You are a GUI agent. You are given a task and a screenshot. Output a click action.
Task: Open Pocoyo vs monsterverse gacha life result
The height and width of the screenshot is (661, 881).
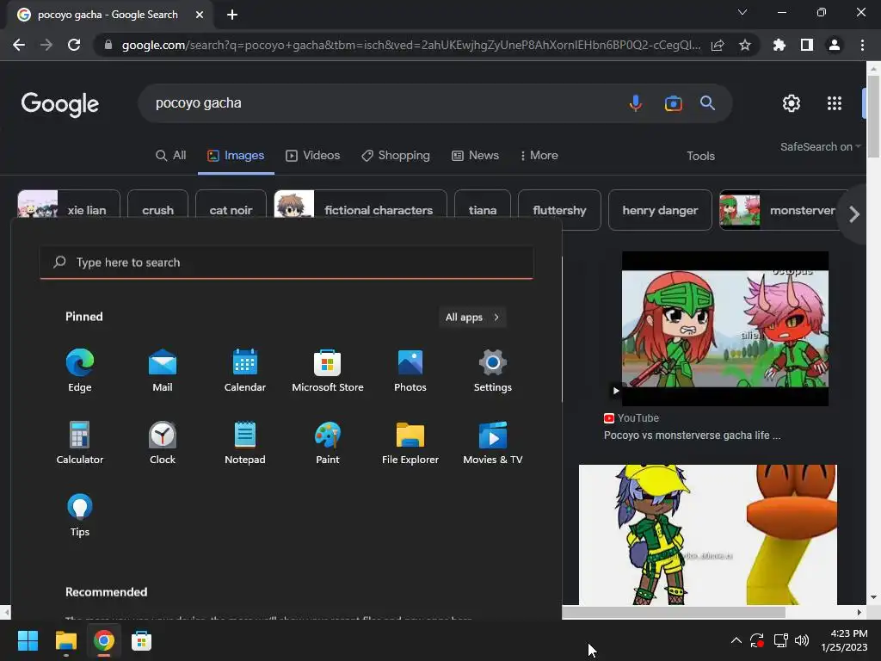point(692,435)
